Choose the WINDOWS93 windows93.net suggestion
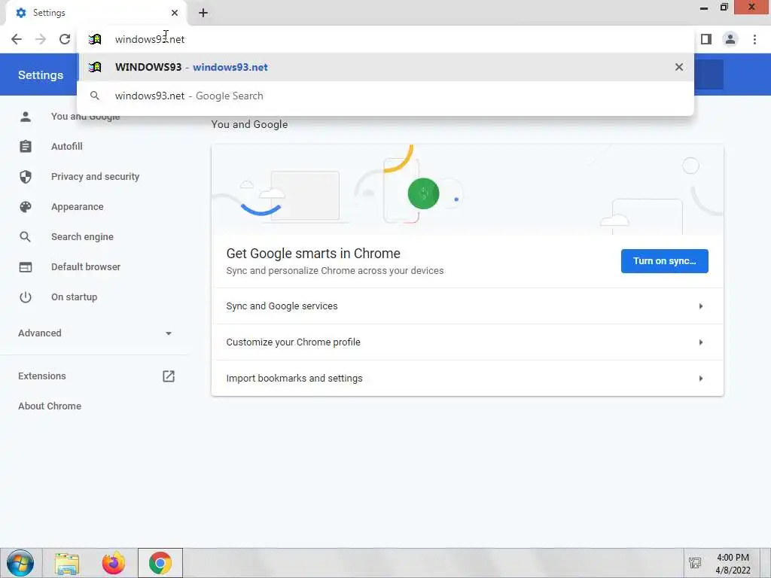The width and height of the screenshot is (771, 578). tap(385, 67)
